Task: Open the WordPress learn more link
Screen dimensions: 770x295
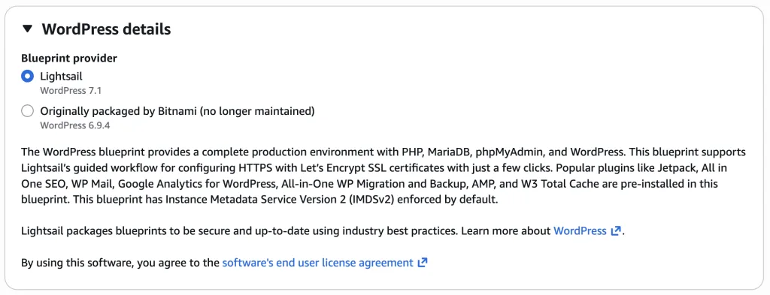Action: [x=580, y=230]
